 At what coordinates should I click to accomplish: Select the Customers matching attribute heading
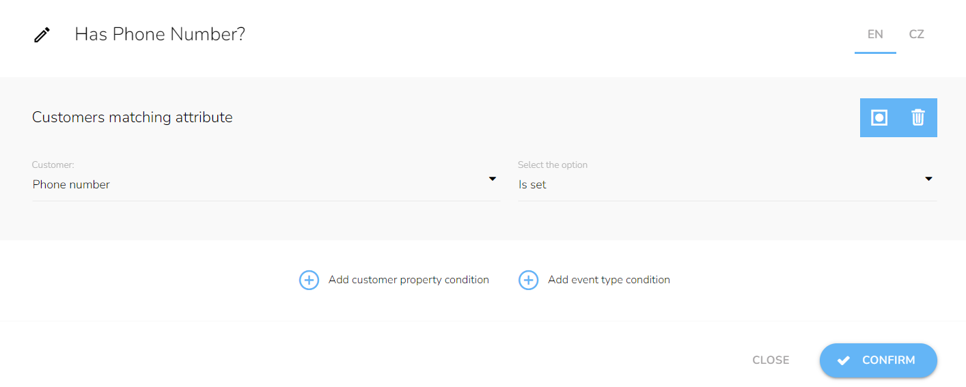[x=133, y=117]
